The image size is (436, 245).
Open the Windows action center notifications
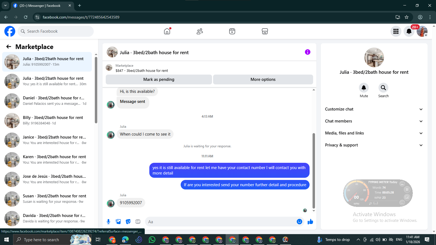(x=427, y=240)
